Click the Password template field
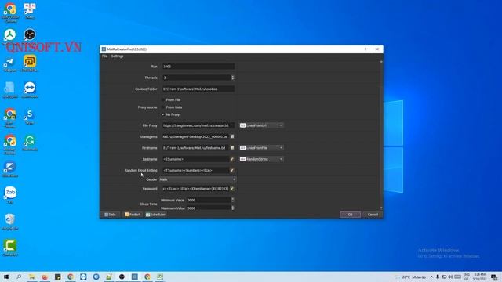Image resolution: width=502 pixels, height=282 pixels. pyautogui.click(x=195, y=189)
